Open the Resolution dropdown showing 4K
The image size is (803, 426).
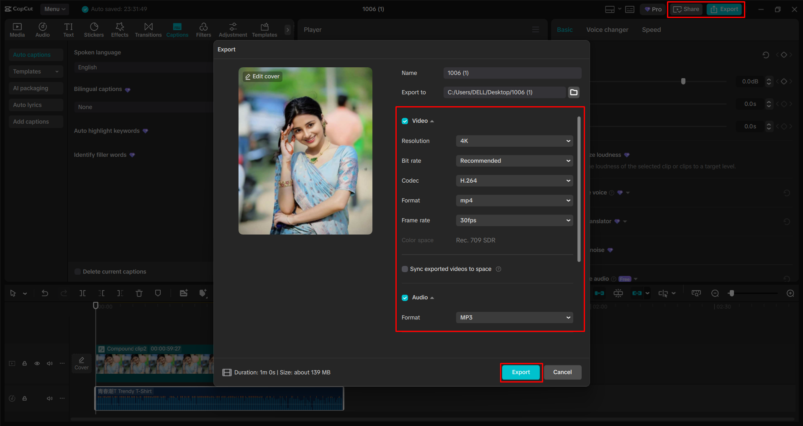click(514, 141)
